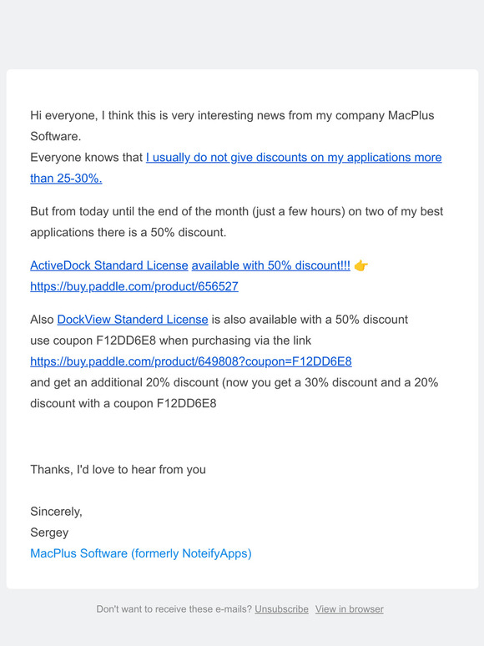Click the '50% discount' announcement paragraph

click(236, 222)
